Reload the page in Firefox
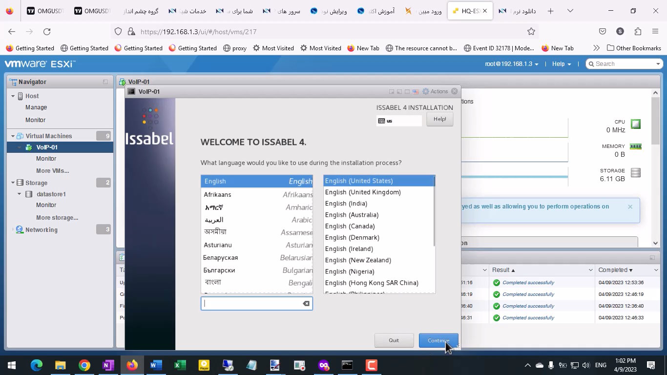This screenshot has height=375, width=667. click(x=47, y=32)
